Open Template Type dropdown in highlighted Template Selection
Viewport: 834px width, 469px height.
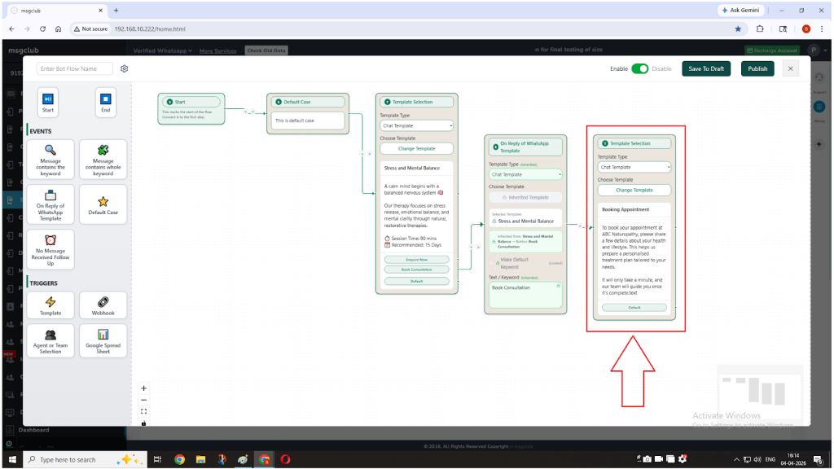point(634,167)
